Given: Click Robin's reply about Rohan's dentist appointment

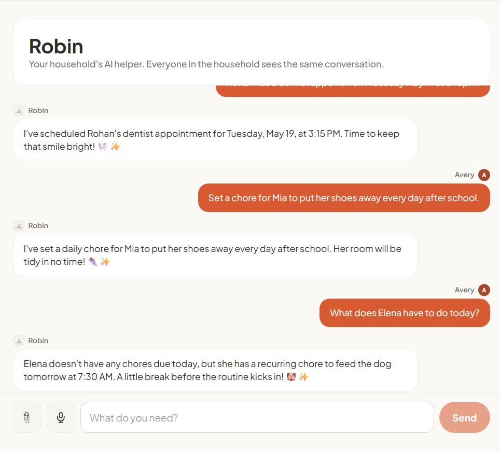Looking at the screenshot, I should tap(216, 140).
